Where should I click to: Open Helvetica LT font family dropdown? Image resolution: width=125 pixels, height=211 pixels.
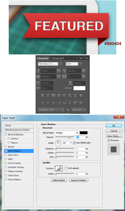click(x=61, y=64)
